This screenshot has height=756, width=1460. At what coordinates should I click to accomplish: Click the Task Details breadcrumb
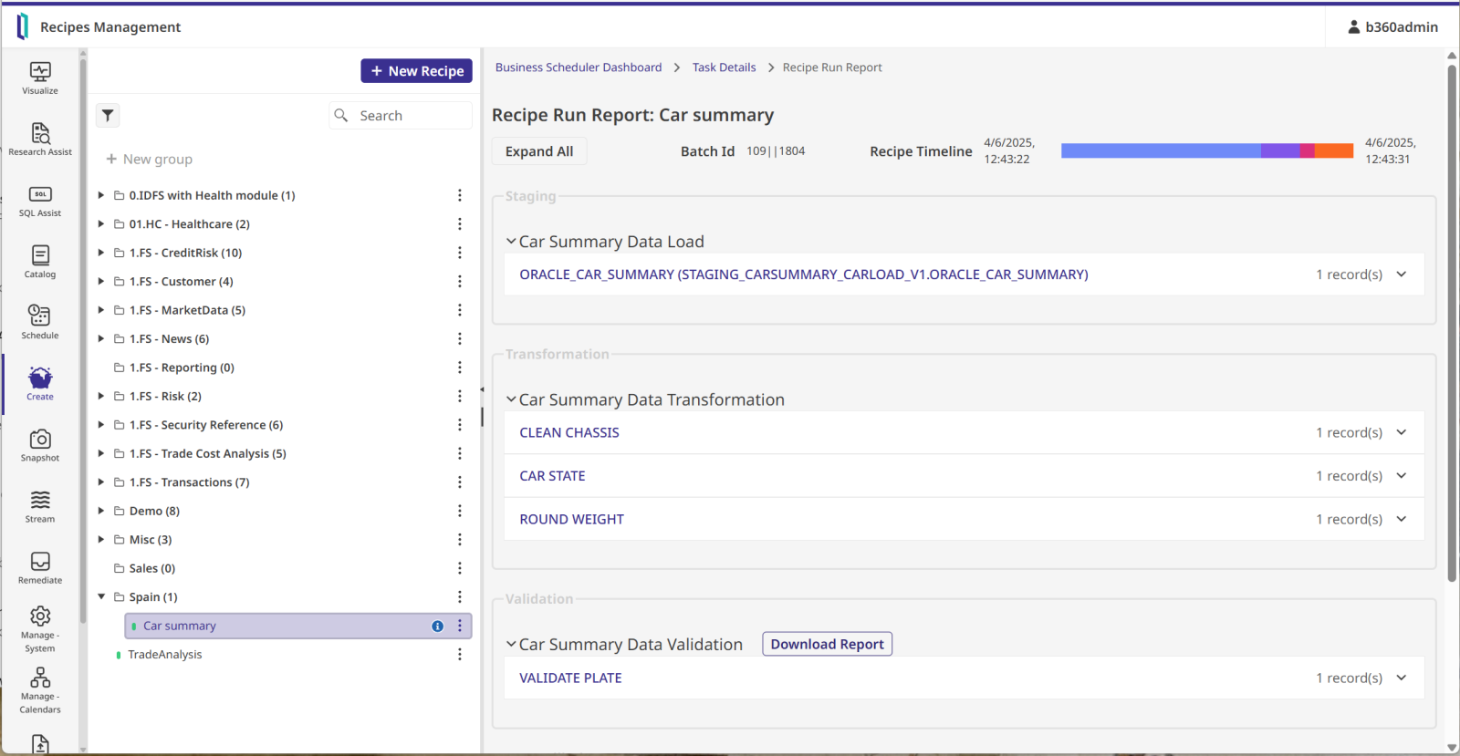pyautogui.click(x=724, y=67)
